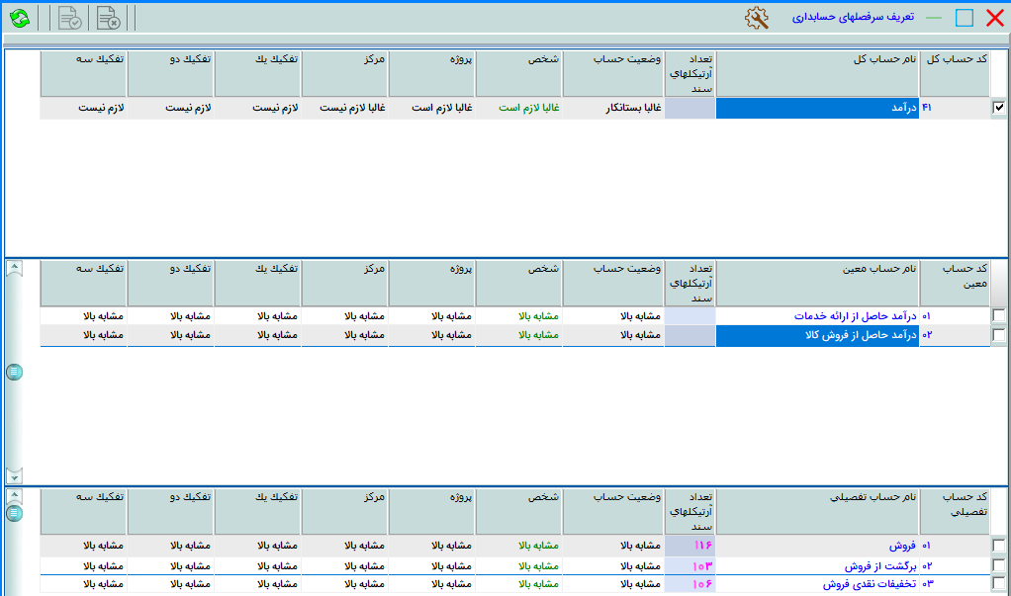
Task: Select the درآمد حاصل از فروش کالا row
Action: click(816, 335)
